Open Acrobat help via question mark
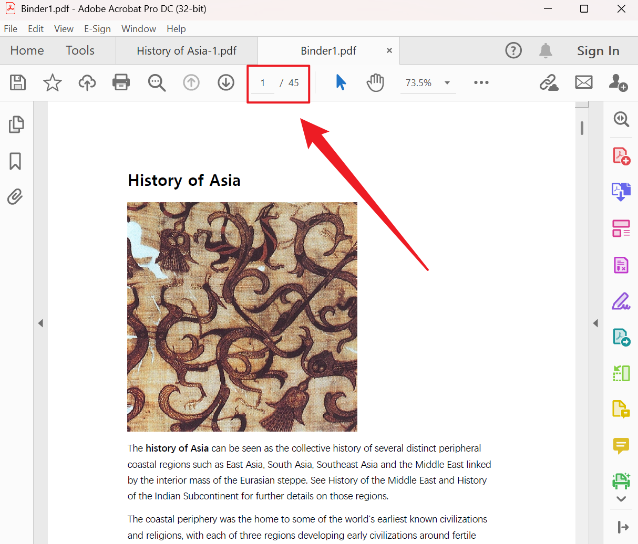Screen dimensions: 638x544 click(x=513, y=50)
